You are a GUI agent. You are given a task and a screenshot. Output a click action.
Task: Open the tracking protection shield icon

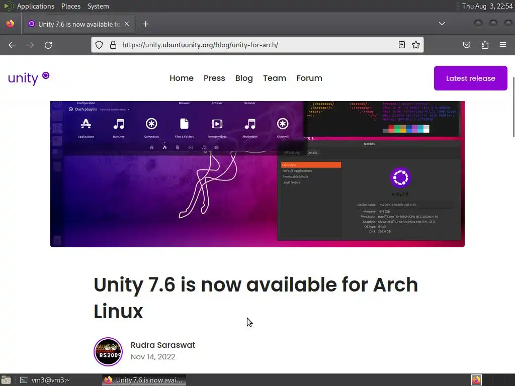point(99,45)
